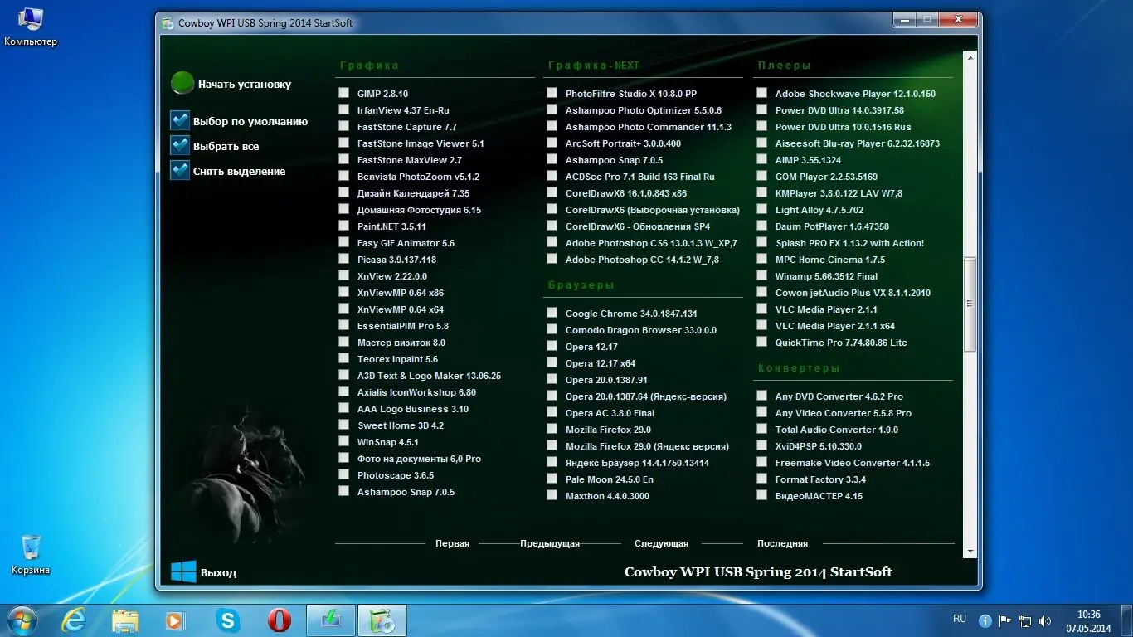
Task: Launch Opera browser from the taskbar
Action: (x=279, y=620)
